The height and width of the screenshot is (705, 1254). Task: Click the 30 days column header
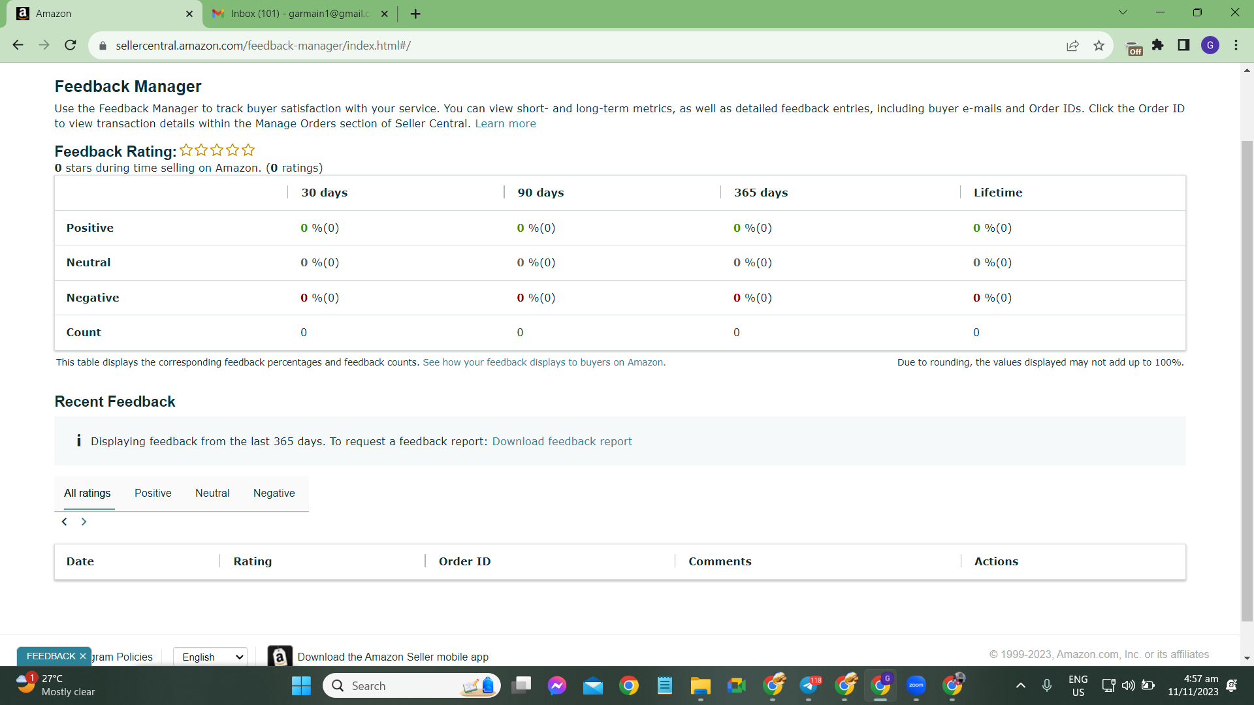pos(324,193)
